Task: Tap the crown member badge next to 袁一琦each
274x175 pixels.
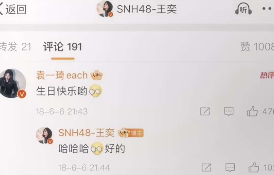Action: [x=97, y=75]
